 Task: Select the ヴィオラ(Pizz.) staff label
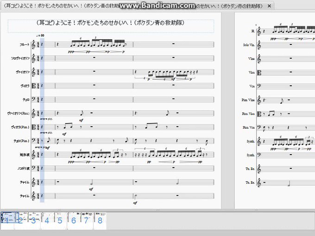20,127
